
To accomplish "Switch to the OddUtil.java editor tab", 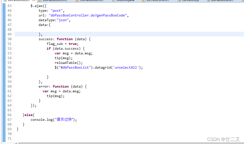I will 125,0.
